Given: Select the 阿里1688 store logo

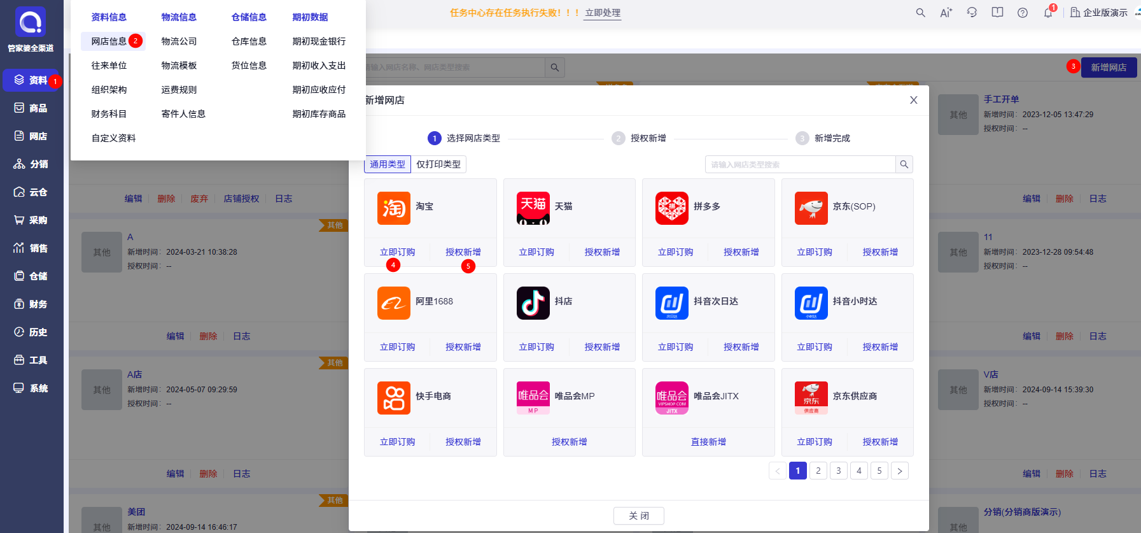Looking at the screenshot, I should [x=394, y=303].
